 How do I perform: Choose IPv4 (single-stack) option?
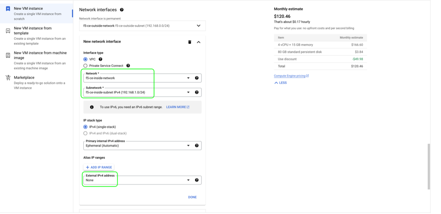pyautogui.click(x=85, y=127)
